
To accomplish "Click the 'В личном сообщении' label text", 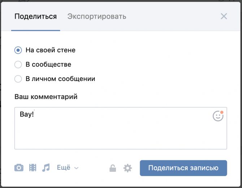I will click(x=60, y=79).
